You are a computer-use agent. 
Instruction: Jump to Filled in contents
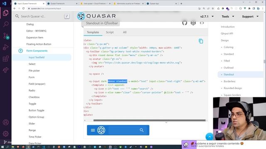click(x=227, y=61)
